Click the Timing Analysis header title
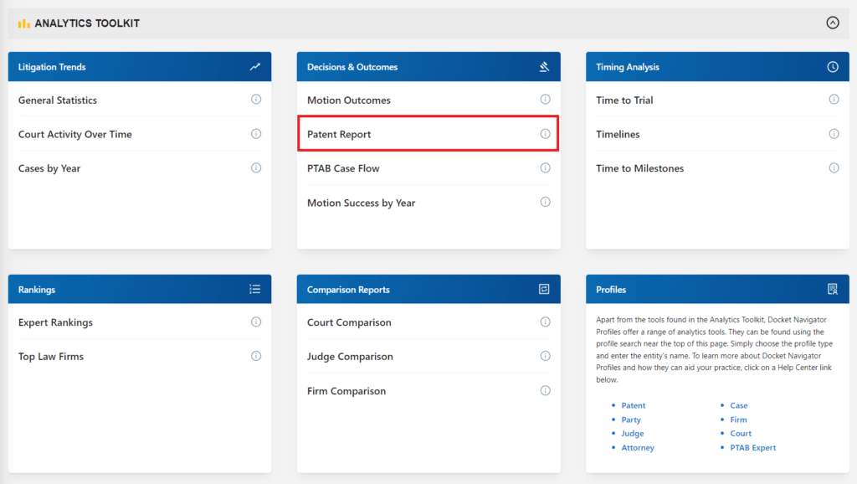The image size is (857, 484). pyautogui.click(x=628, y=67)
